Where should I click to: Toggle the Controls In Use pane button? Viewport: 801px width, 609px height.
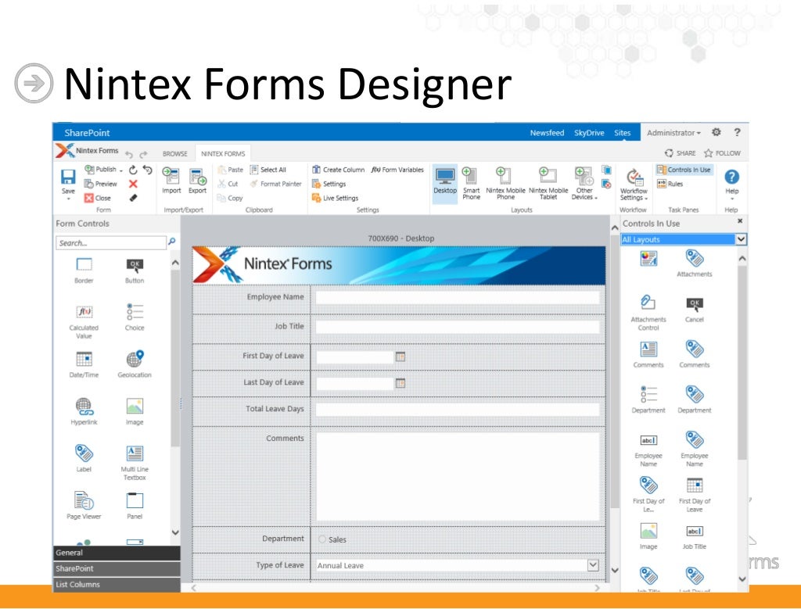(684, 170)
